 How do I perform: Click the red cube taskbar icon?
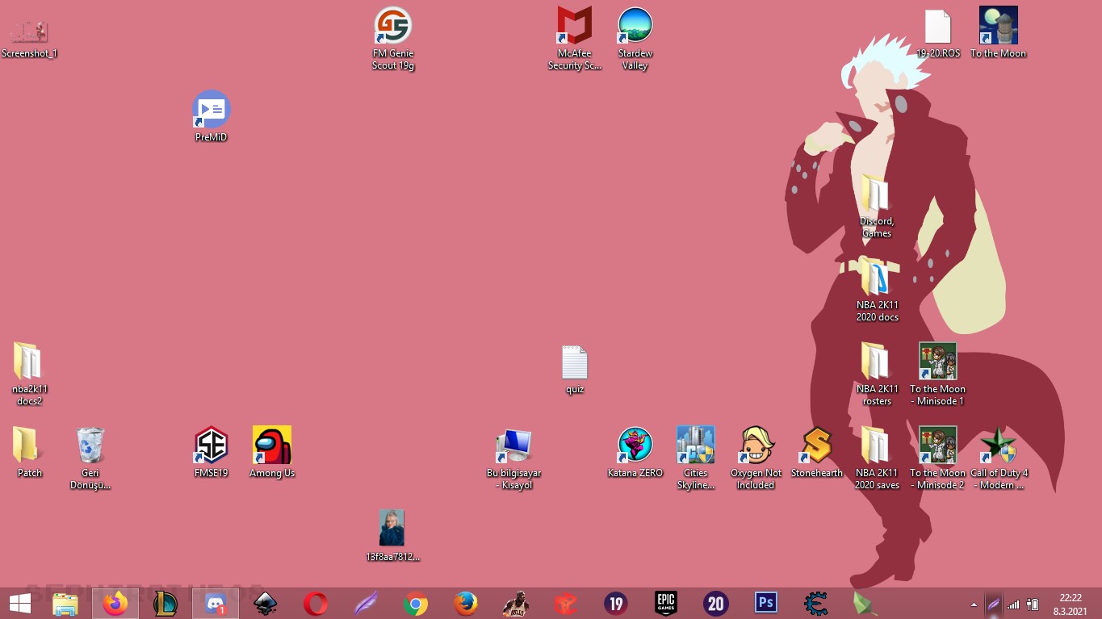click(566, 603)
